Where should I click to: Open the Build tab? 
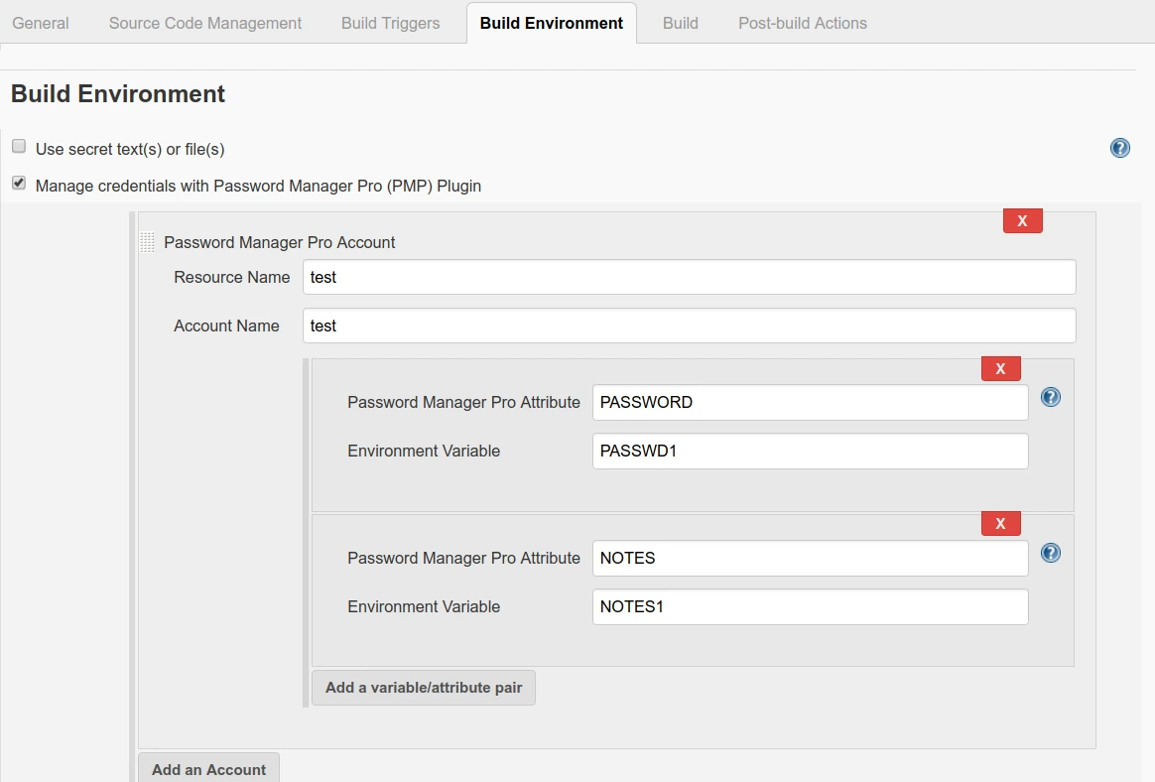coord(680,22)
